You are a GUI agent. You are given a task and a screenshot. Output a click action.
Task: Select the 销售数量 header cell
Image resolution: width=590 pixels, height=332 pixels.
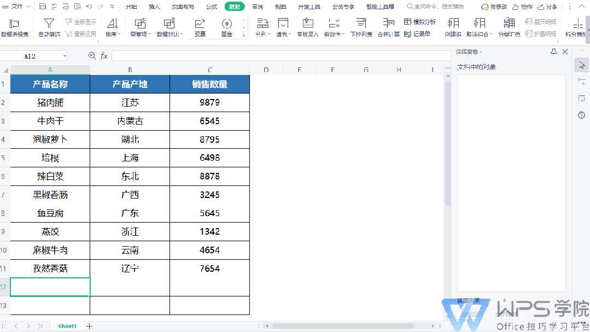tap(209, 84)
